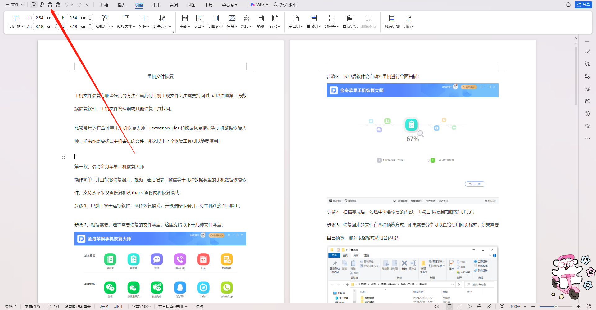
Task: Open the 目录页 table of contents tool
Action: click(314, 21)
